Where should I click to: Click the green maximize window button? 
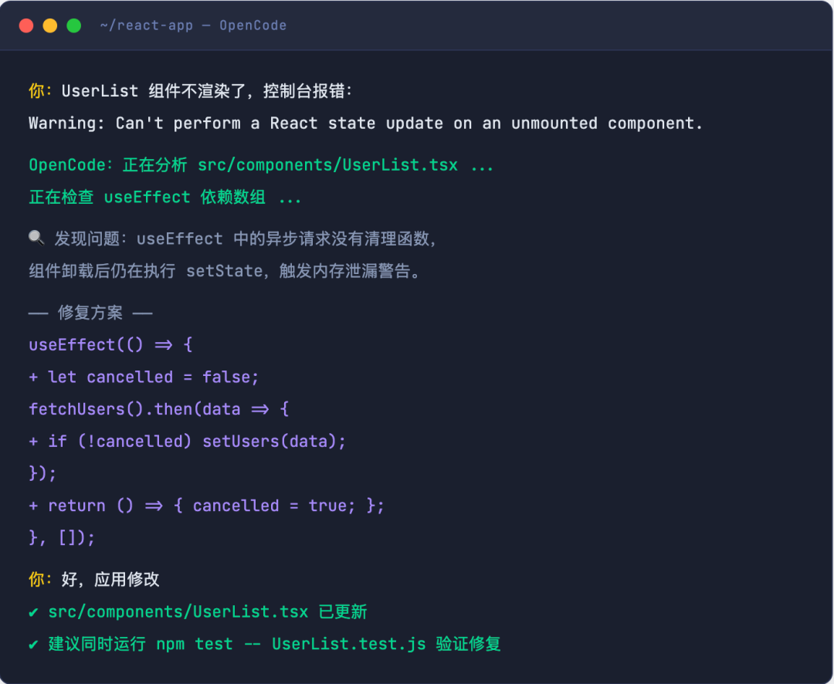[x=74, y=25]
